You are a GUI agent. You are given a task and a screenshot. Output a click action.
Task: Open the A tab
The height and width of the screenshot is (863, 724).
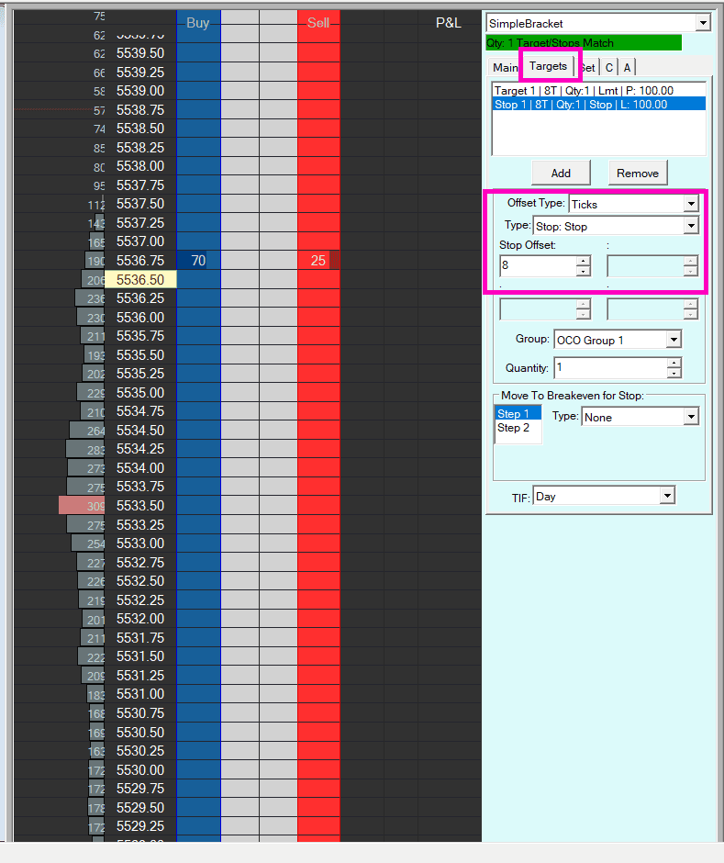pos(627,67)
